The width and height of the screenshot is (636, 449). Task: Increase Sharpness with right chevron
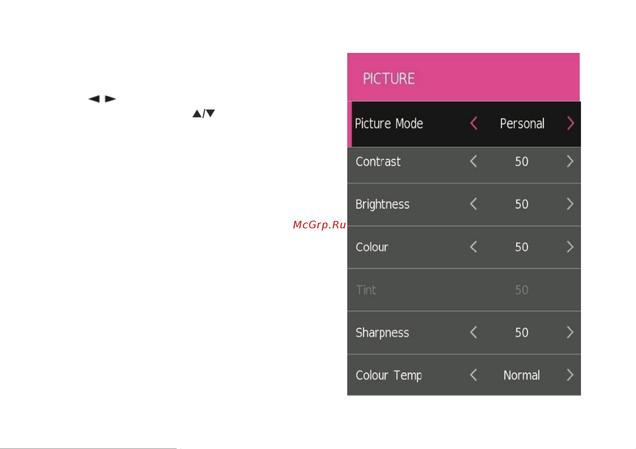click(570, 332)
